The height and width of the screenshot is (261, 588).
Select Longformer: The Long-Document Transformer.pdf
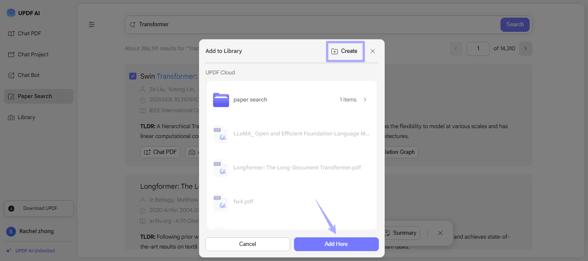[x=297, y=168]
